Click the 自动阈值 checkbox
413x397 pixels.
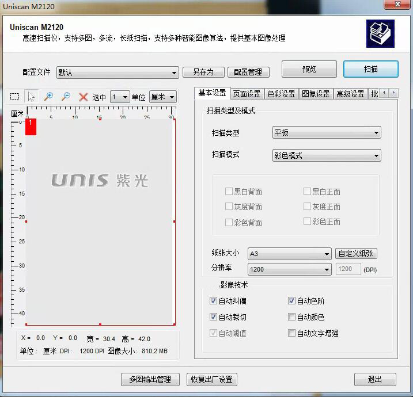click(x=213, y=333)
